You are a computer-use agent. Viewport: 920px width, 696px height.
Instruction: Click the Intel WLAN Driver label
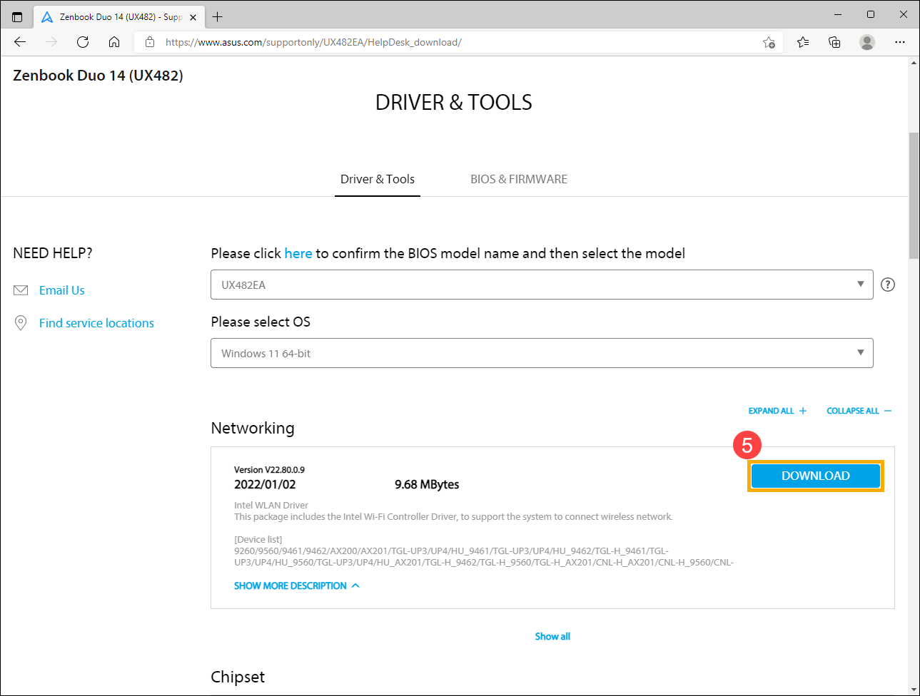[271, 505]
